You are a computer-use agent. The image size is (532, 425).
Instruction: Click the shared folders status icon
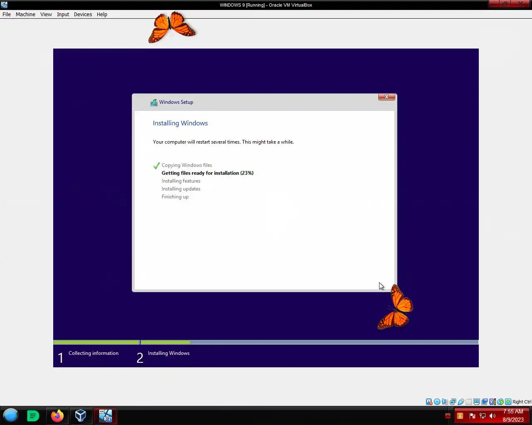(468, 402)
